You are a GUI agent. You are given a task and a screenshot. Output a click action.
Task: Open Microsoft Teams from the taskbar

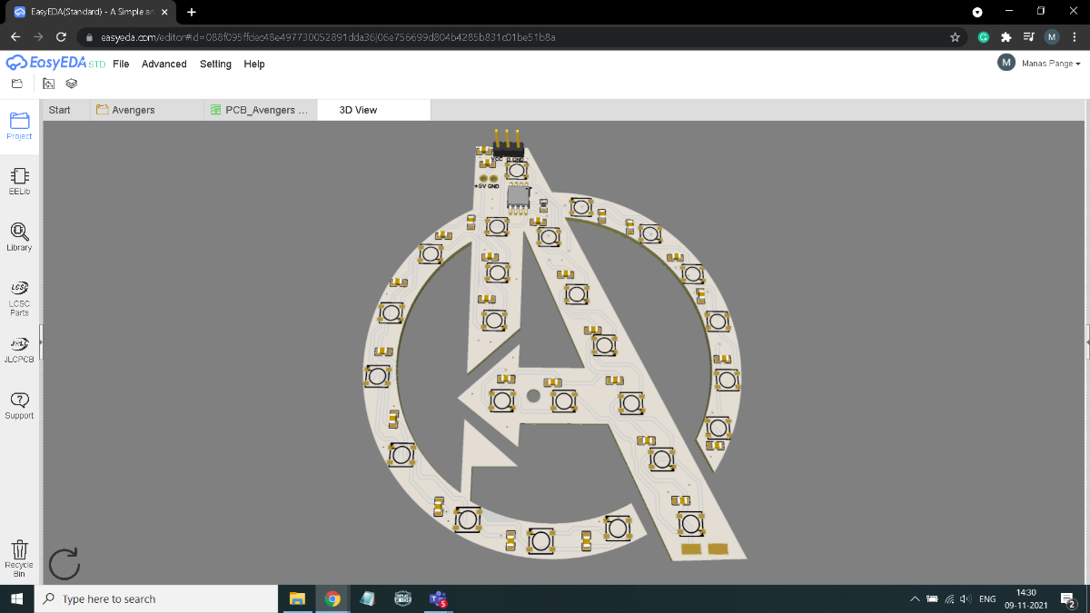(439, 598)
